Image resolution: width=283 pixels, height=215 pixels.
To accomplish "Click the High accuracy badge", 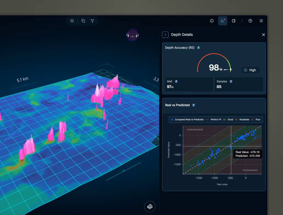I will point(250,70).
